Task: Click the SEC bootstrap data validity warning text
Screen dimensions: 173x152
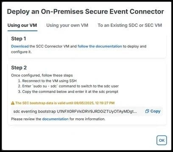Action: tap(65, 103)
